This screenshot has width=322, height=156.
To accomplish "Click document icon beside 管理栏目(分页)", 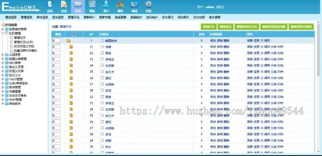I will [12, 42].
